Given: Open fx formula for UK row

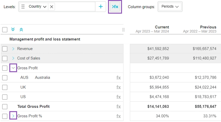Looking at the screenshot, I should point(119,87).
